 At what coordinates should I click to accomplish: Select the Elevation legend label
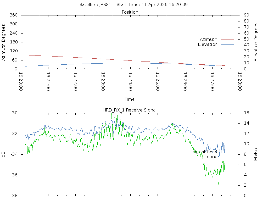coord(208,44)
